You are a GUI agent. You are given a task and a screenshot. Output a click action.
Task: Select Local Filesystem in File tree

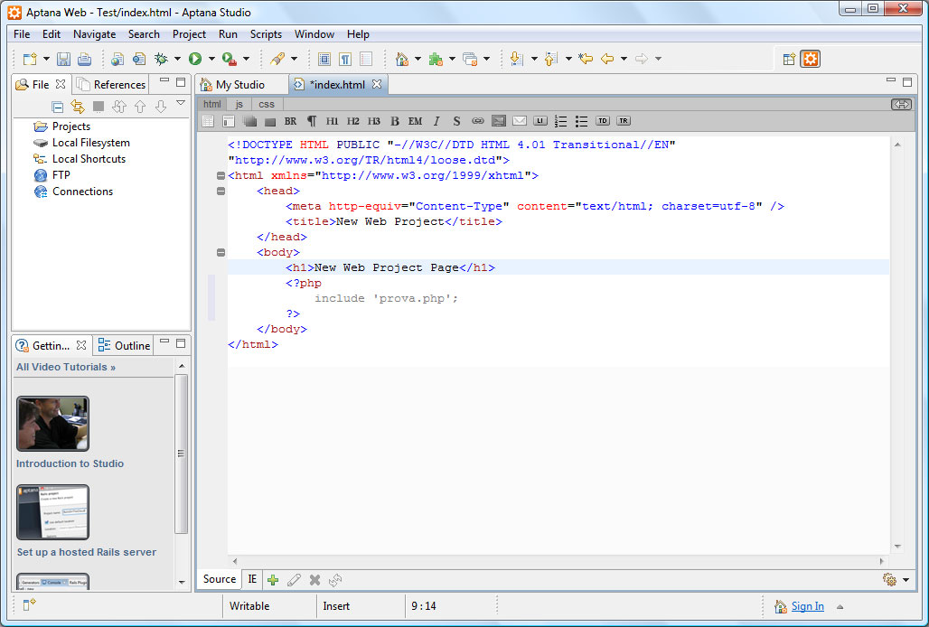pos(90,143)
